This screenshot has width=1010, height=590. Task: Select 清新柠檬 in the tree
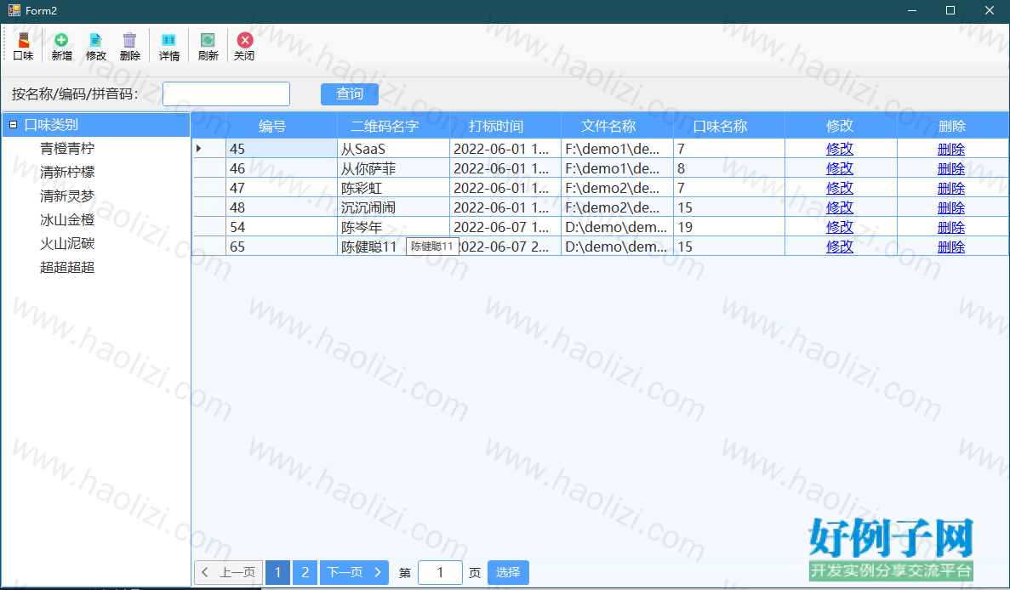(x=67, y=173)
